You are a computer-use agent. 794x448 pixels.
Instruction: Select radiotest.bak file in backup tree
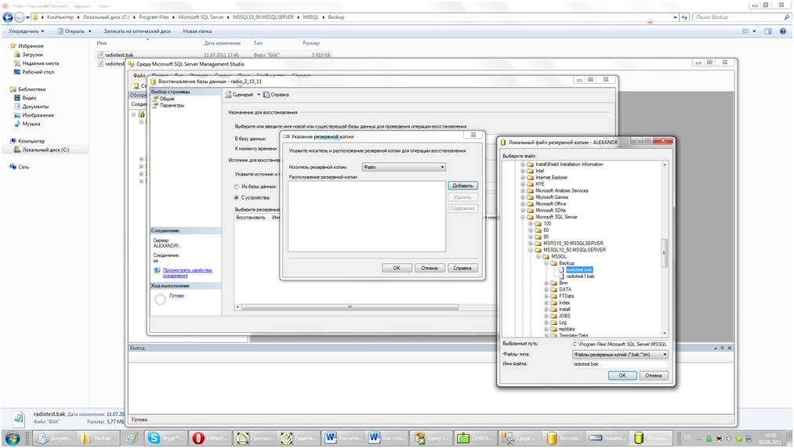(579, 269)
